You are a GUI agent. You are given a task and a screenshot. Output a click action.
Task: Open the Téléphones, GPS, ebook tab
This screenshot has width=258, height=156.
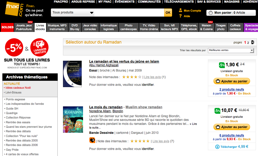pos(189,27)
